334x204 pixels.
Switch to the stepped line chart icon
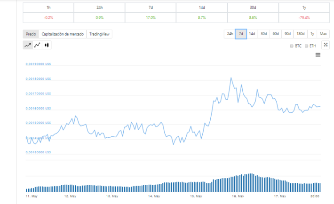tap(37, 45)
